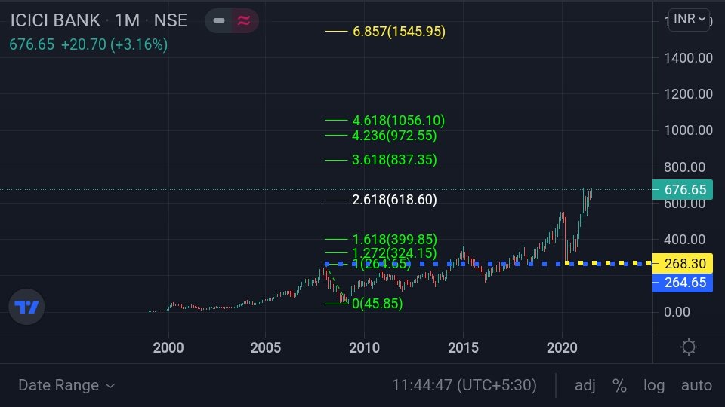Toggle the pink approximate-sign compare button
The width and height of the screenshot is (725, 407).
pyautogui.click(x=244, y=20)
